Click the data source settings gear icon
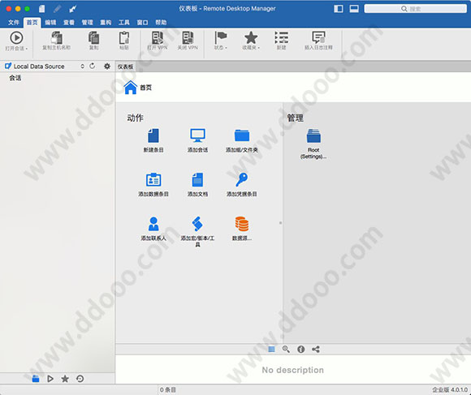 pyautogui.click(x=107, y=66)
